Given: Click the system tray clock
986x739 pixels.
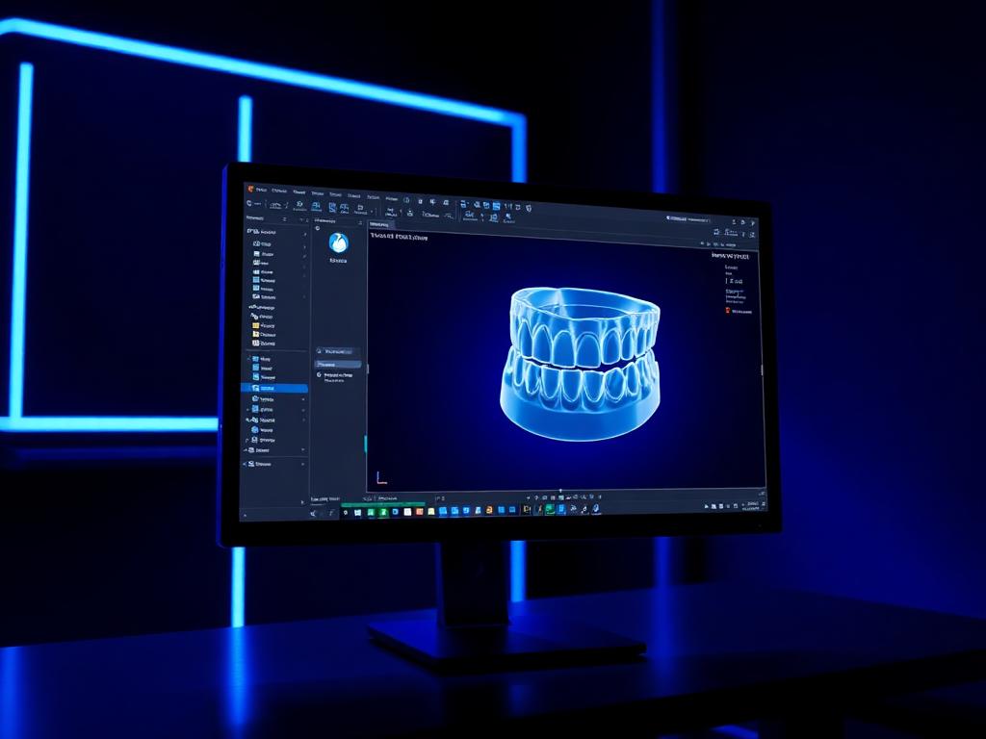Looking at the screenshot, I should pos(752,506).
